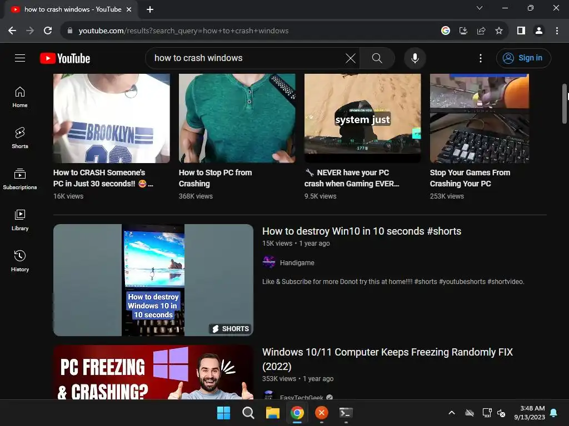This screenshot has width=569, height=426.
Task: Open Subscriptions in the sidebar
Action: [20, 179]
